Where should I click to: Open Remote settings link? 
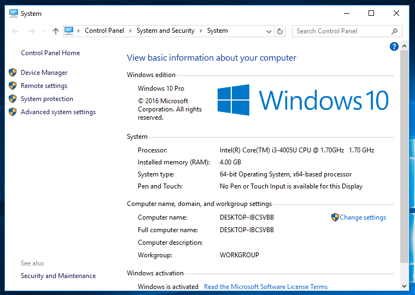click(44, 86)
